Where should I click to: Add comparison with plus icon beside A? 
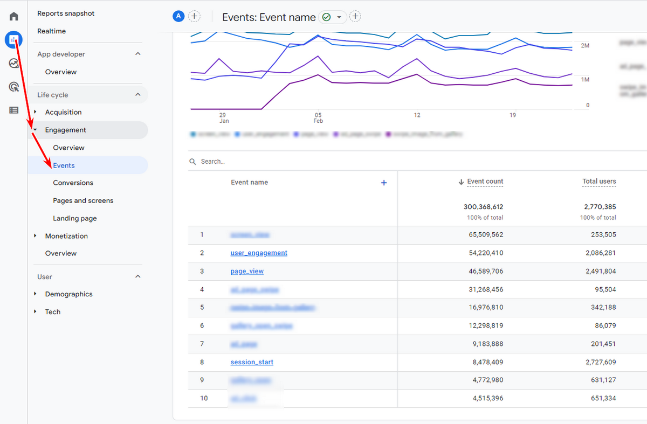pos(195,16)
